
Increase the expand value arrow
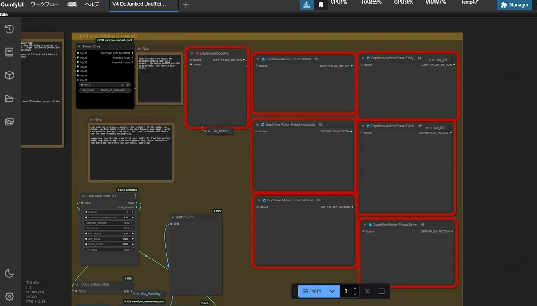coord(132,212)
